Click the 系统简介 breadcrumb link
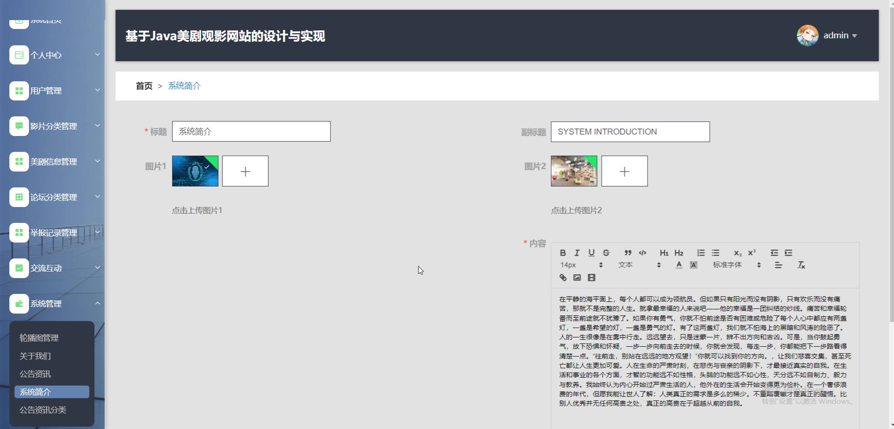Viewport: 894px width, 429px height. pos(184,86)
